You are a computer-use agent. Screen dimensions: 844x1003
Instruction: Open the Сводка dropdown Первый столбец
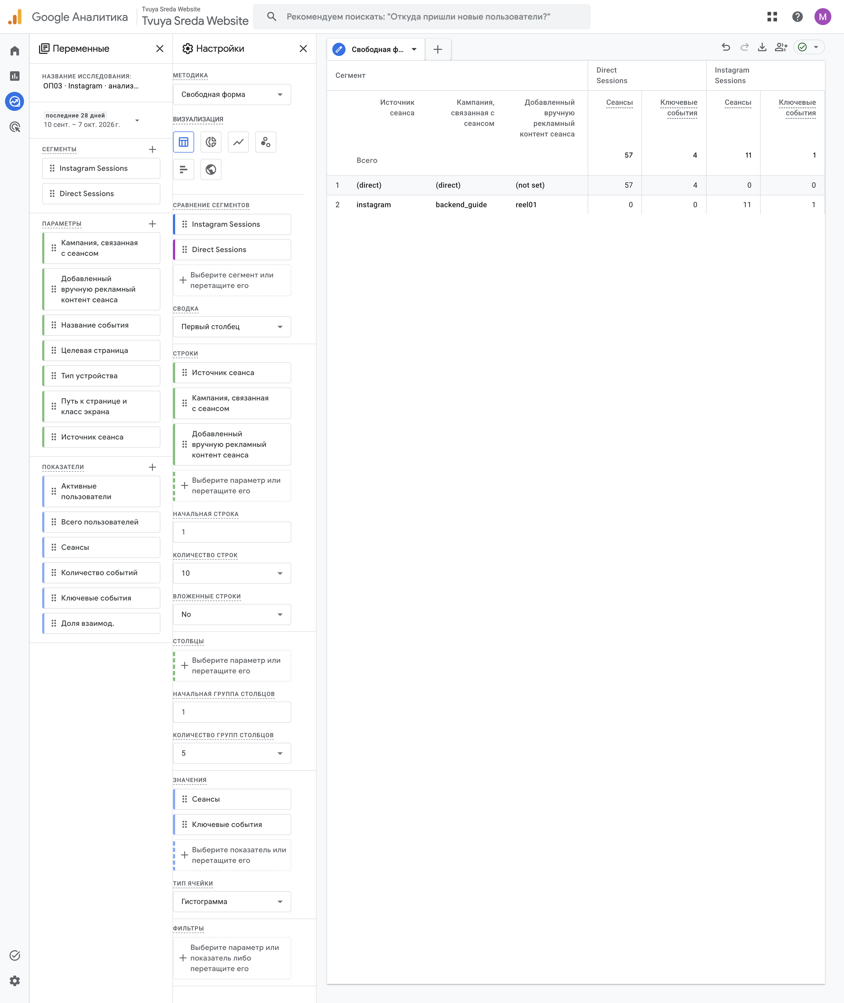click(x=232, y=327)
